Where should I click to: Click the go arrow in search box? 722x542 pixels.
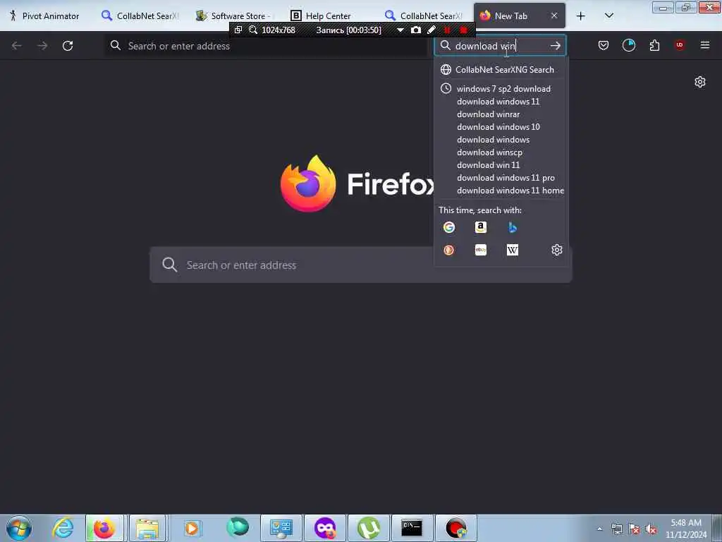click(x=556, y=46)
